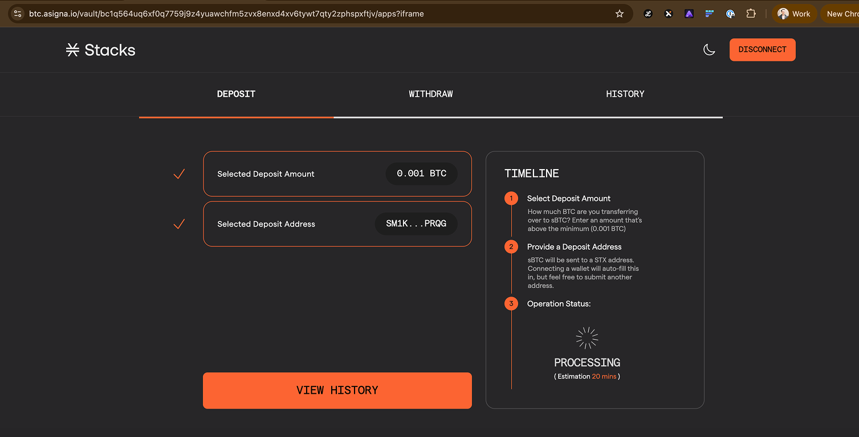Open the Leather wallet extension icon
This screenshot has width=859, height=437.
pos(648,14)
